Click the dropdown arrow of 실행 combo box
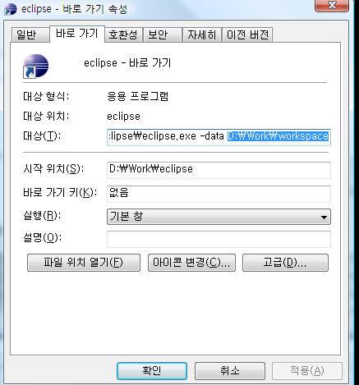 pos(324,218)
